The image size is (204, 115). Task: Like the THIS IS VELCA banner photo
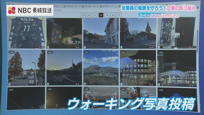[x=190, y=47]
